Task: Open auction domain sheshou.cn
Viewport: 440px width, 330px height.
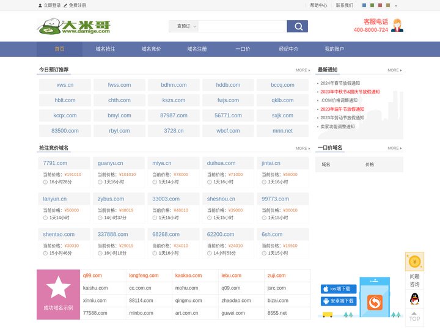Action: point(221,199)
